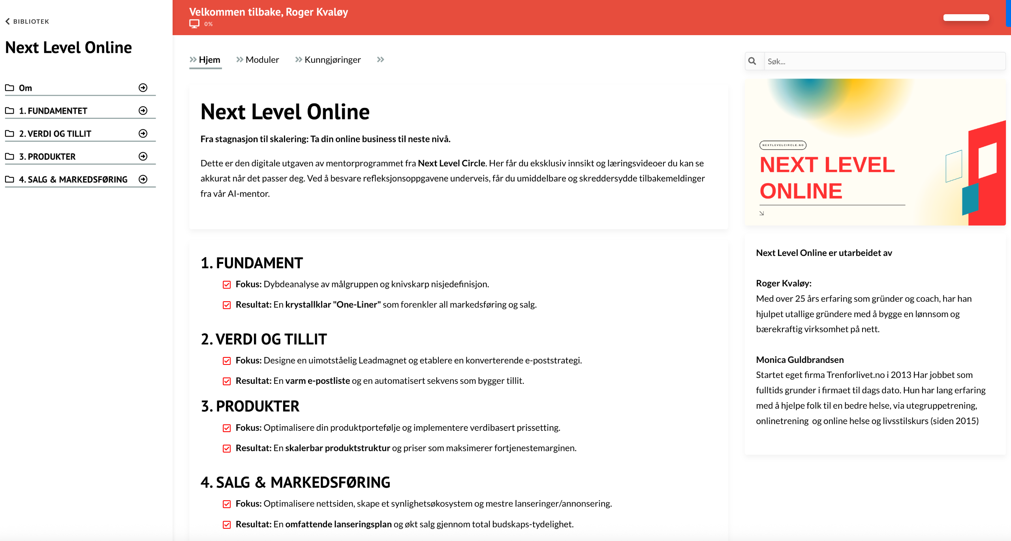The image size is (1011, 541).
Task: Click folder icon beside 1. FUNDAMENTET
Action: pos(9,111)
